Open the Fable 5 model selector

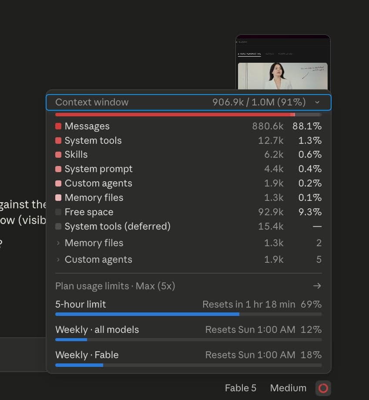pos(240,388)
